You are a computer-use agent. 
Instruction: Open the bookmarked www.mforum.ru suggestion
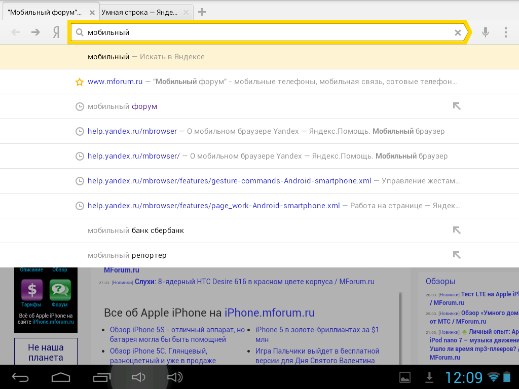[x=259, y=82]
